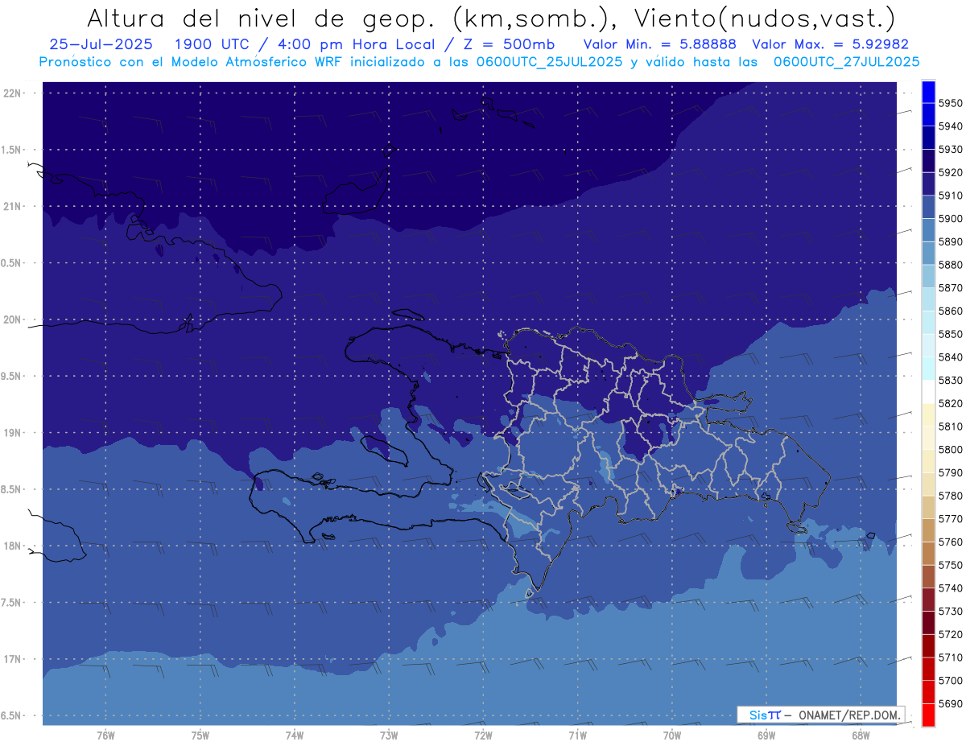
Task: Click the '68W' longitude label
Action: tap(861, 736)
